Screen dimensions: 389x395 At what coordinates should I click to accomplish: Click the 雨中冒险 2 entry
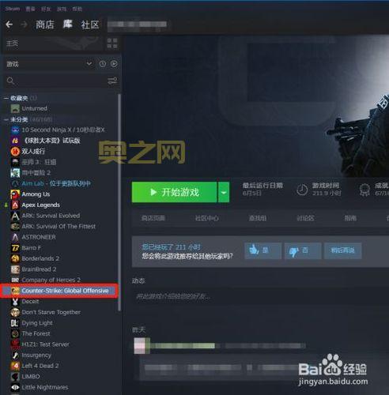point(36,173)
